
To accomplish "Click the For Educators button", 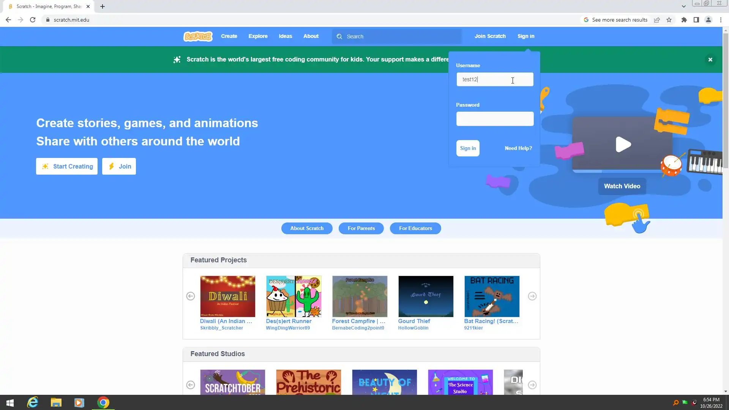I will pos(415,228).
